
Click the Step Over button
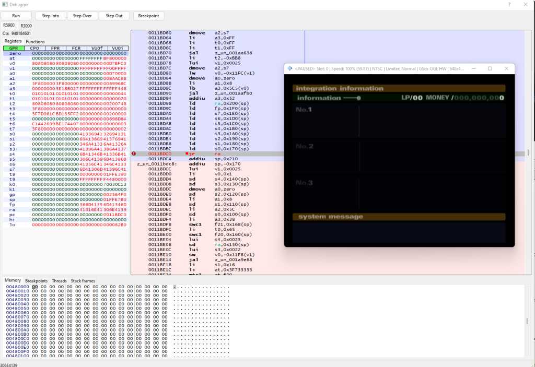[82, 16]
